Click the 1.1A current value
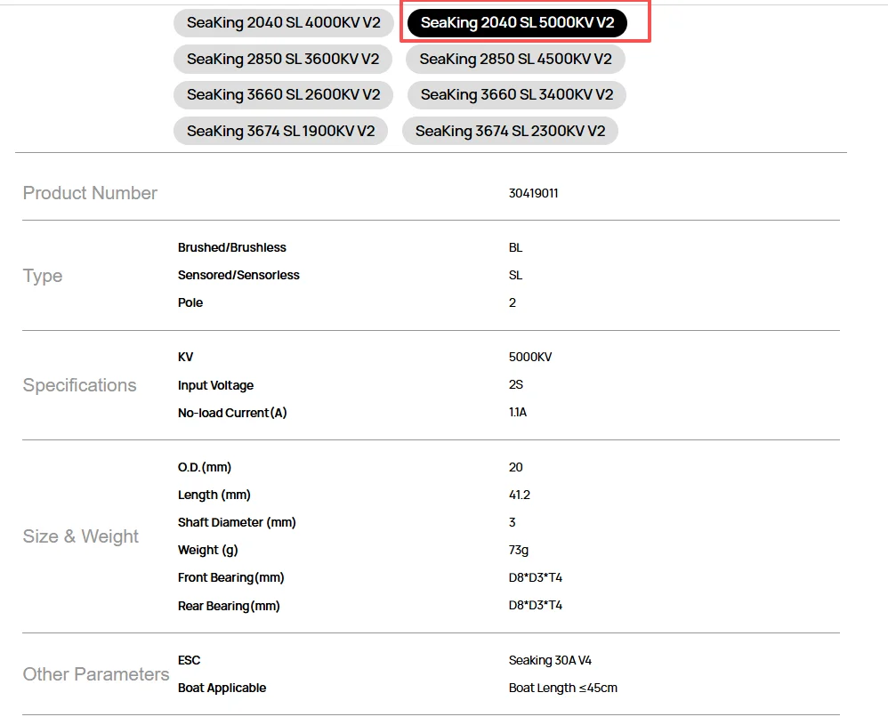This screenshot has height=725, width=888. [518, 413]
